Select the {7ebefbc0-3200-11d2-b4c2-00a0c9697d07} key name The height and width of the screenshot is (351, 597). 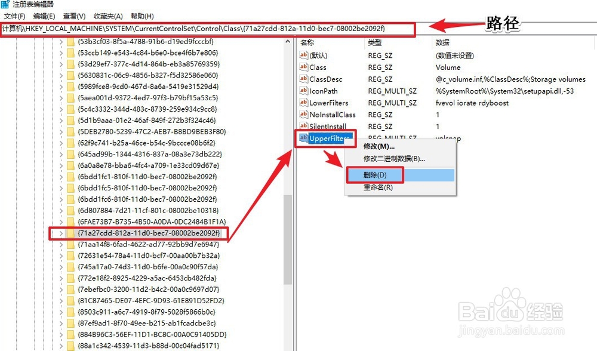point(149,290)
